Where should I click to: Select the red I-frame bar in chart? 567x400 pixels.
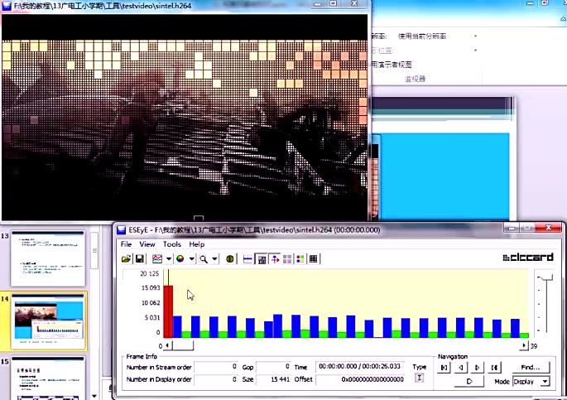168,311
